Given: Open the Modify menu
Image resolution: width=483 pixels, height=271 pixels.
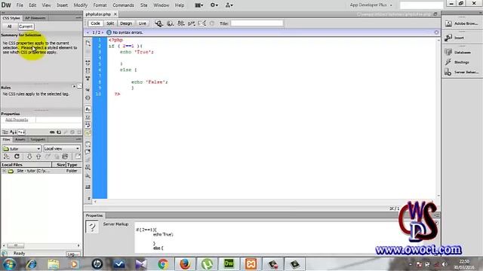Looking at the screenshot, I should coord(81,5).
